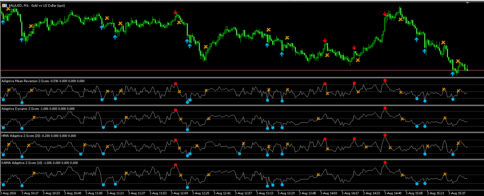484x196 pixels.
Task: Click last blue dot in HMA Adaptive Z-Score panel
Action: tap(453, 155)
